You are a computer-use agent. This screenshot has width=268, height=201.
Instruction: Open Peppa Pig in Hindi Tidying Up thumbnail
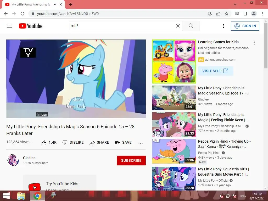click(x=174, y=151)
